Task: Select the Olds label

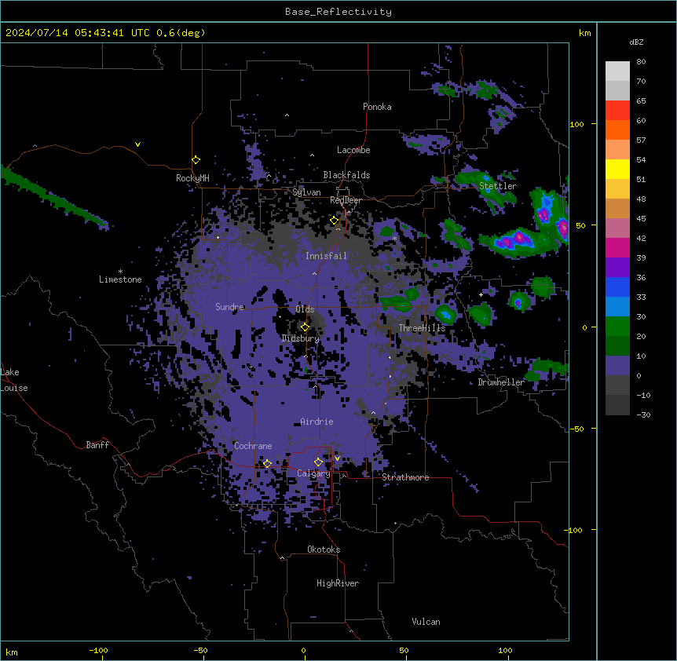Action: (x=305, y=309)
